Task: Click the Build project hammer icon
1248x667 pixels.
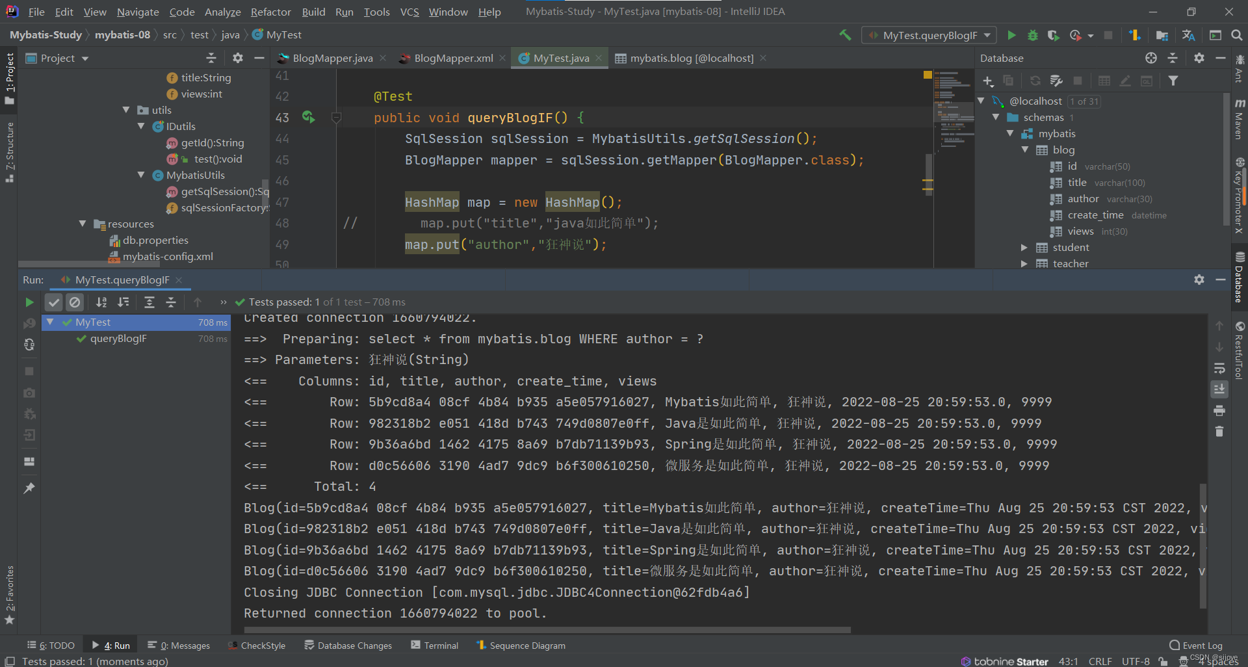Action: (x=845, y=35)
